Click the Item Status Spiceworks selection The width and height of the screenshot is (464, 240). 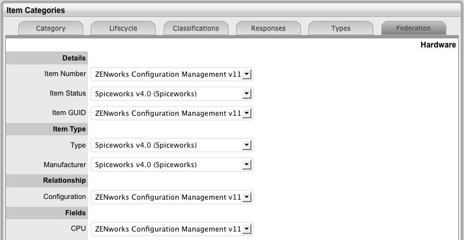(146, 94)
